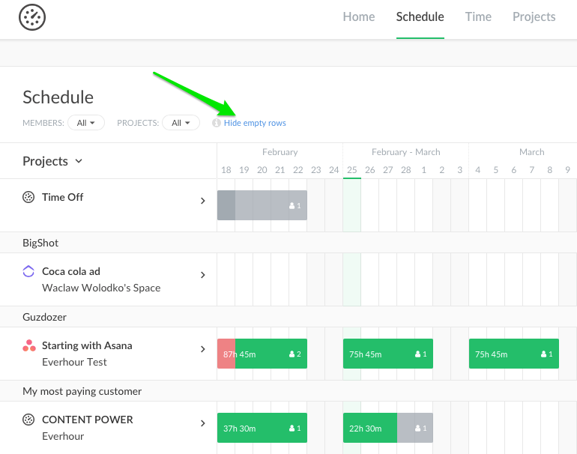Go to the Home page
577x454 pixels.
tap(359, 17)
